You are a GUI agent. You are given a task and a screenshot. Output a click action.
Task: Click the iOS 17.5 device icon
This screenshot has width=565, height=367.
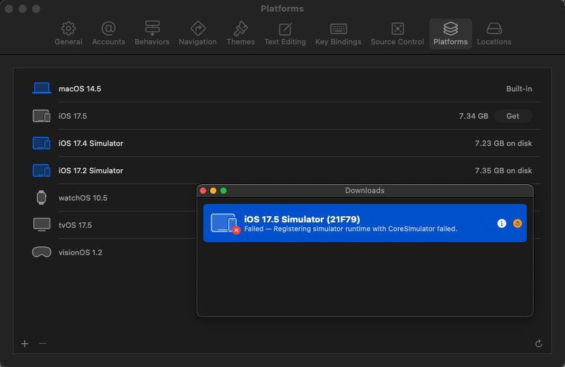pyautogui.click(x=42, y=116)
